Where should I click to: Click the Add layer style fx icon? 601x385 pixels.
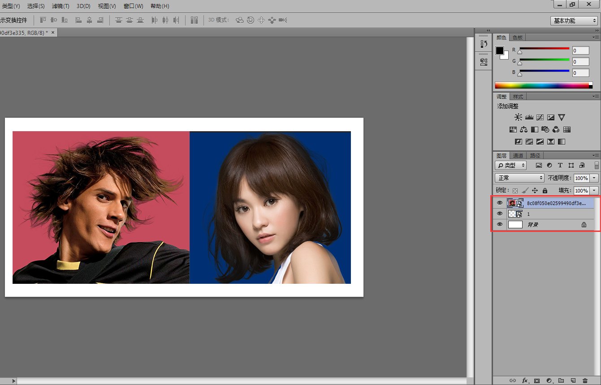click(525, 381)
